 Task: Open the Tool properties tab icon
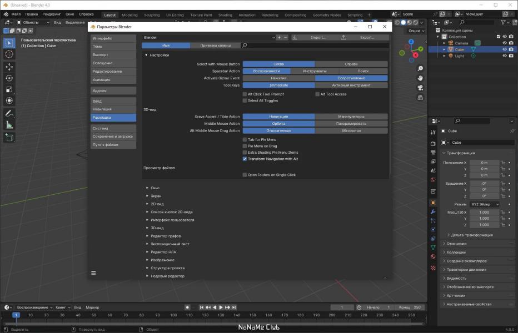pyautogui.click(x=433, y=132)
